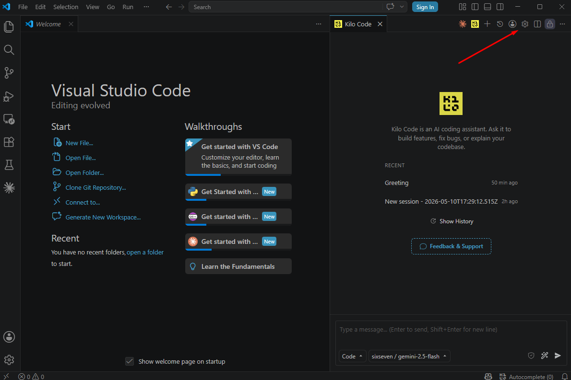Open Copilot chat icon in title bar

click(391, 7)
